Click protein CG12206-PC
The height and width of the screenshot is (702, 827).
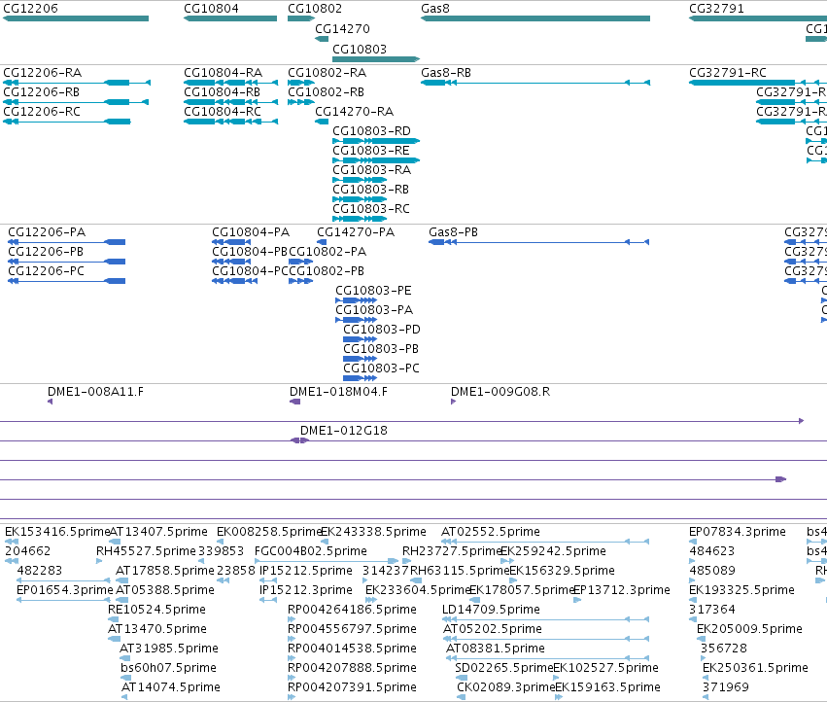(x=66, y=281)
